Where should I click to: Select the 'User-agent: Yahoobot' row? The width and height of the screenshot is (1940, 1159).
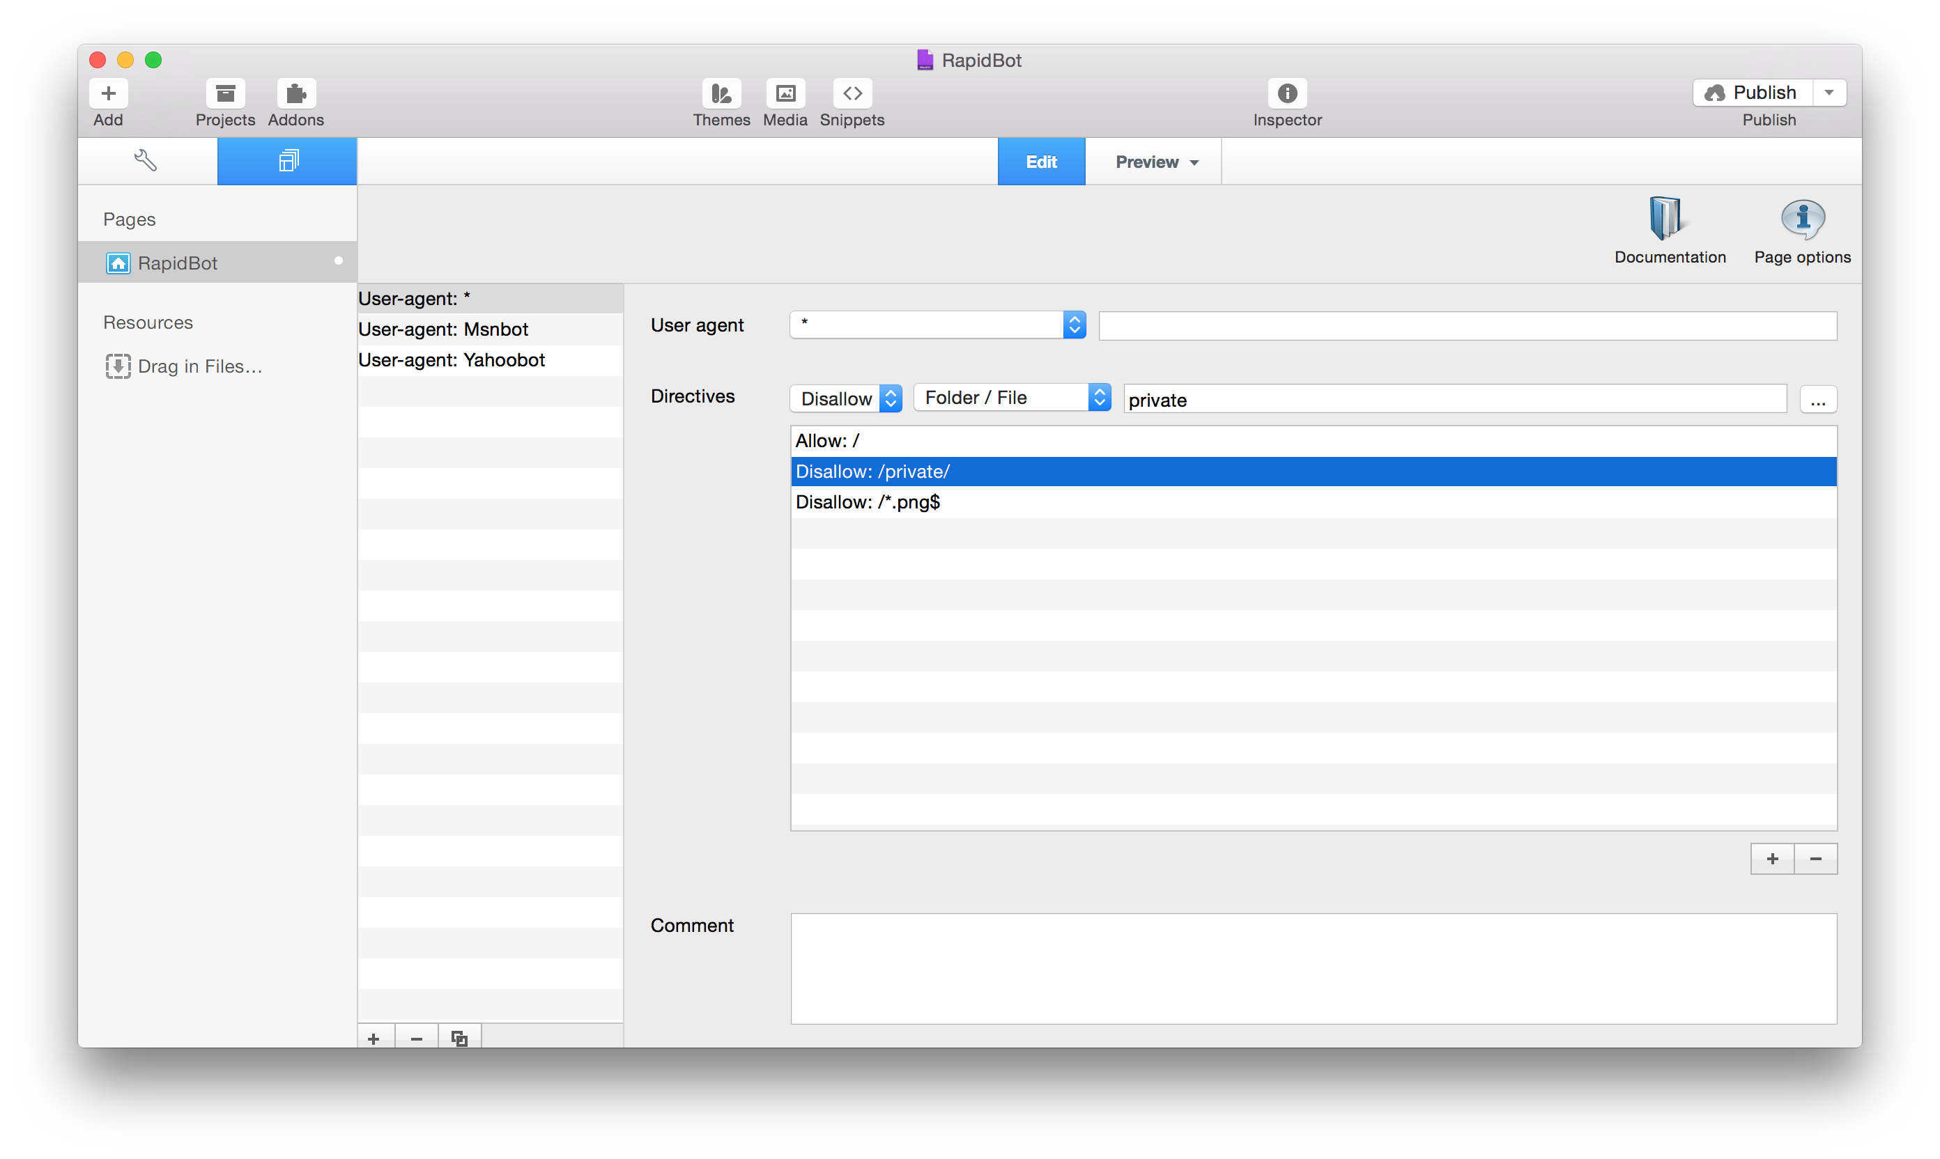(490, 360)
